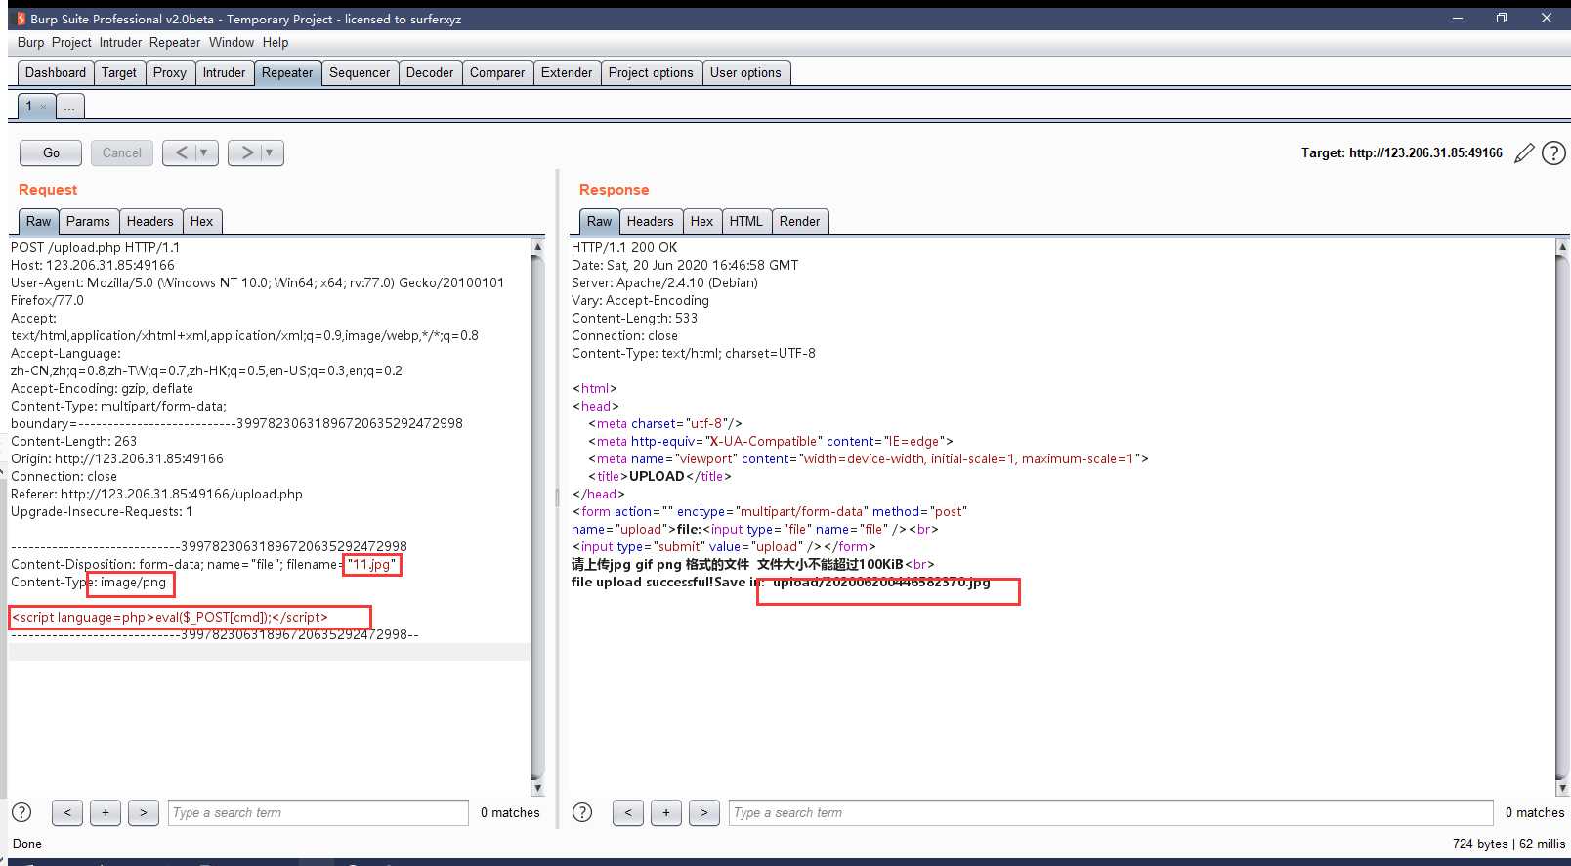Image resolution: width=1571 pixels, height=866 pixels.
Task: Select the Repeater tool tab
Action: pos(287,72)
